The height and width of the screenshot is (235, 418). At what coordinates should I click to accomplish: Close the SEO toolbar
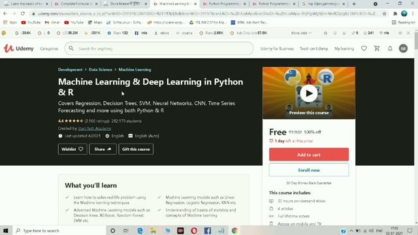coord(408,33)
